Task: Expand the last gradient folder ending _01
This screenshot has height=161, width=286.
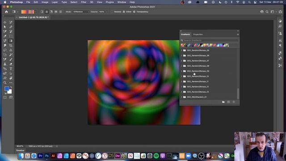Action: click(x=181, y=97)
